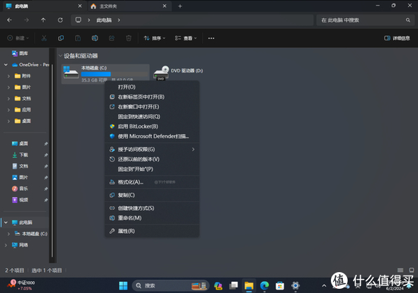Click 此电脑 in the address breadcrumb

coord(104,20)
